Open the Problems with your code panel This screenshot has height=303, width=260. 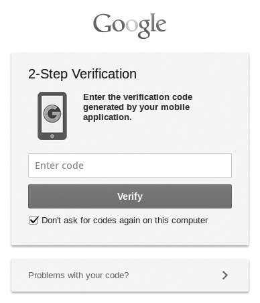point(130,276)
